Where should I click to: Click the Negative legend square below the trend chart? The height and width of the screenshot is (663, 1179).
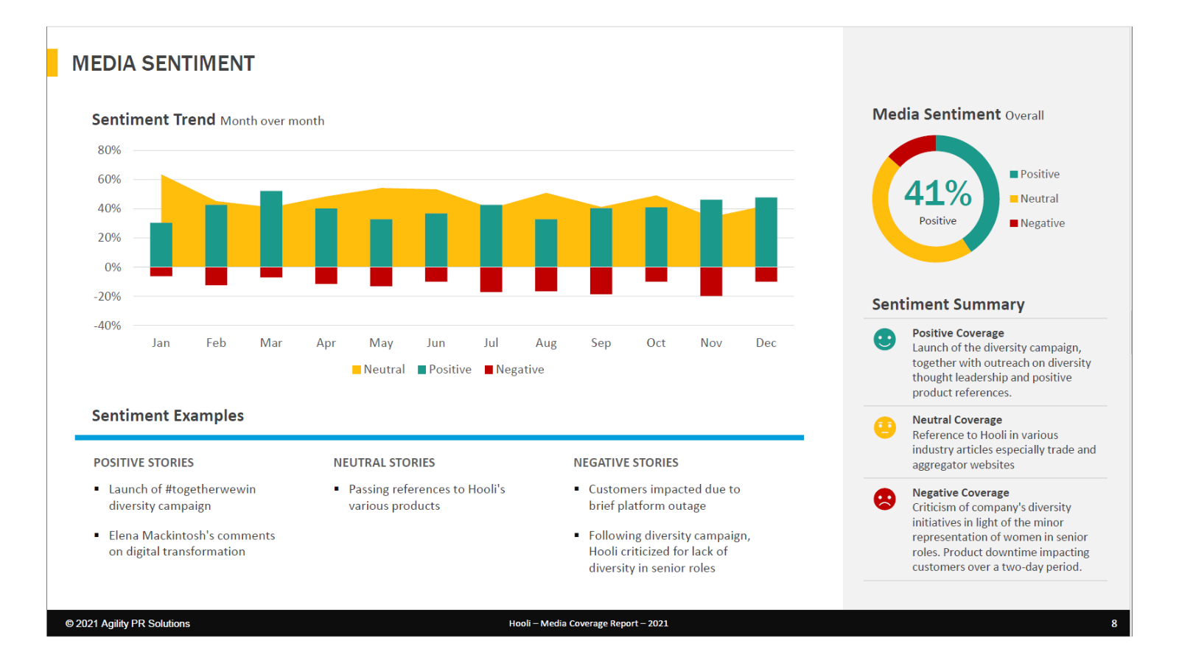pyautogui.click(x=489, y=370)
